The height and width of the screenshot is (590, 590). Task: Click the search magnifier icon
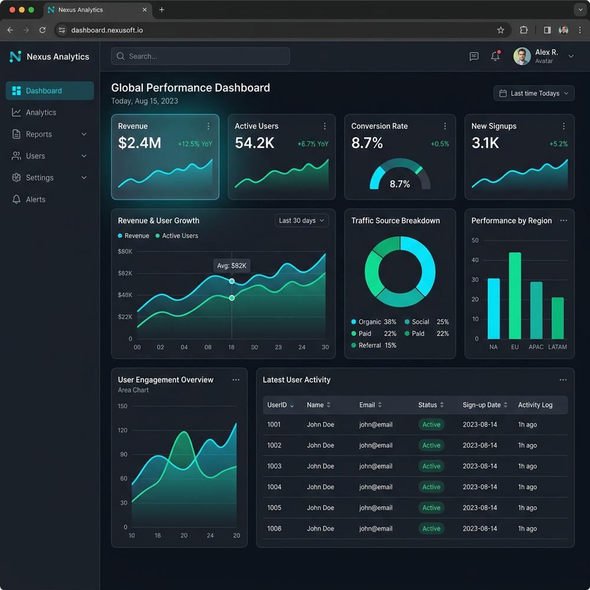pos(120,56)
